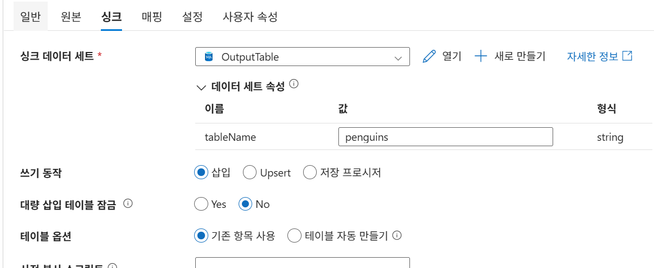Screen dimensions: 654x268
Task: Choose the 테이블 자동 만들기 option
Action: [294, 236]
